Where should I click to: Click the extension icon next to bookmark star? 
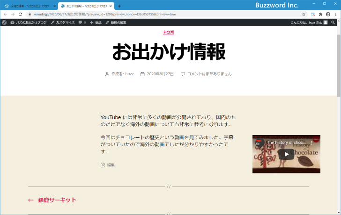pos(313,14)
